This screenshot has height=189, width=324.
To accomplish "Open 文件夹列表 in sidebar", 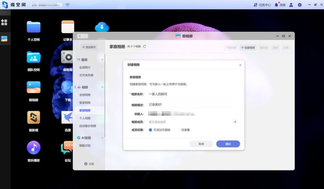I will click(86, 75).
